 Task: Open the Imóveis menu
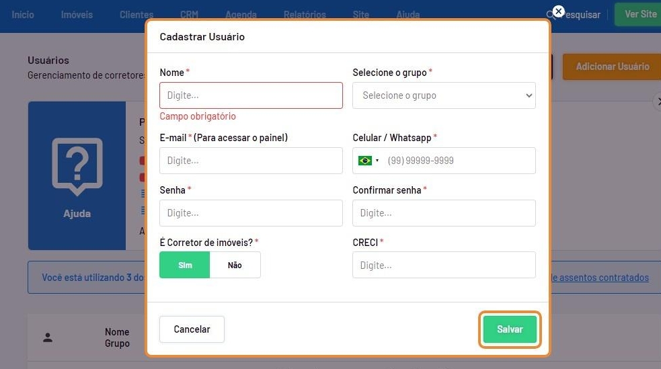(77, 15)
